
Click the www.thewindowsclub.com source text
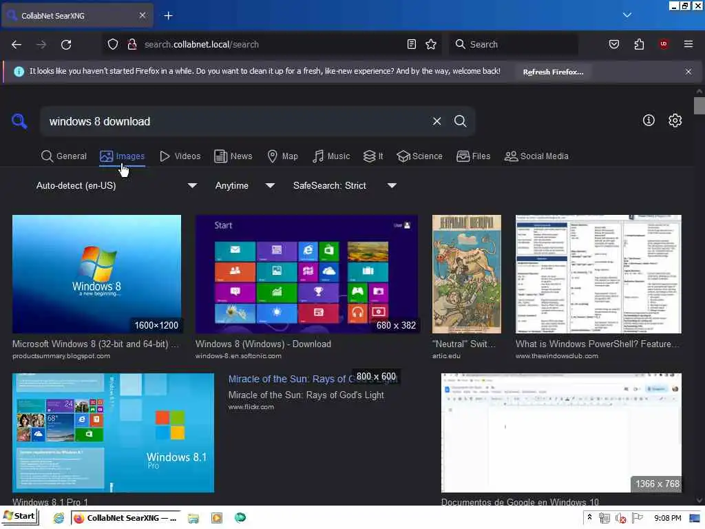[x=557, y=356]
